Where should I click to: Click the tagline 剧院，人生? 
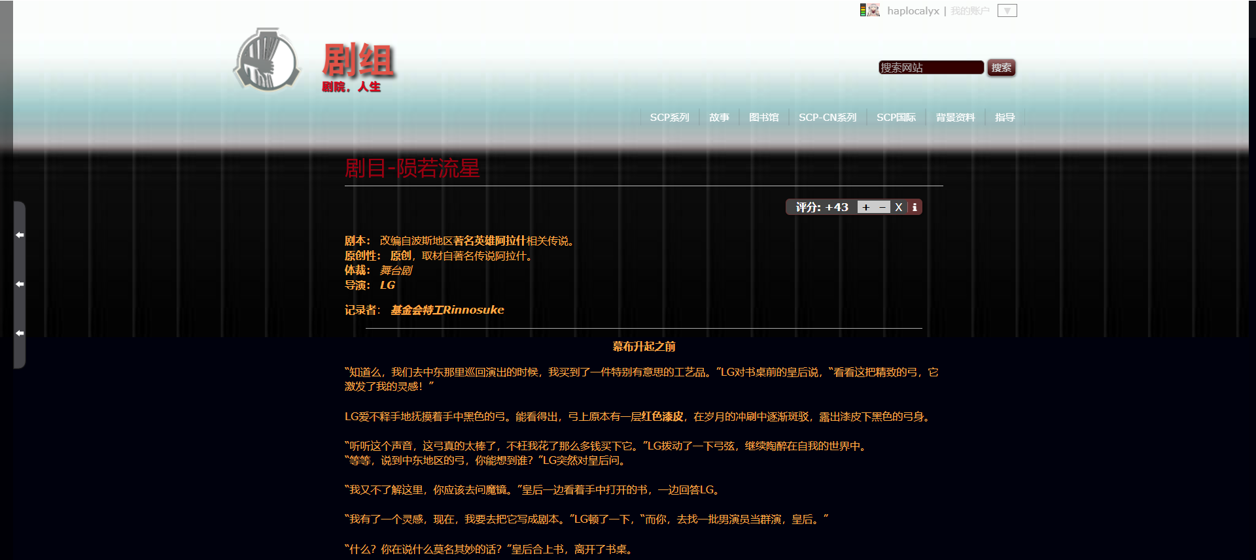pos(351,87)
